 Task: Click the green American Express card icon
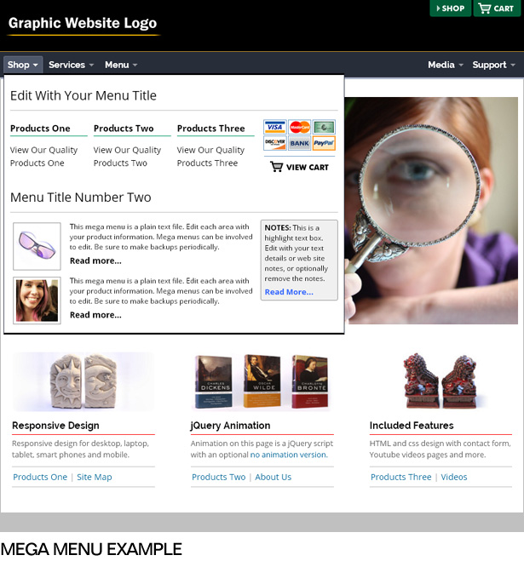click(324, 127)
